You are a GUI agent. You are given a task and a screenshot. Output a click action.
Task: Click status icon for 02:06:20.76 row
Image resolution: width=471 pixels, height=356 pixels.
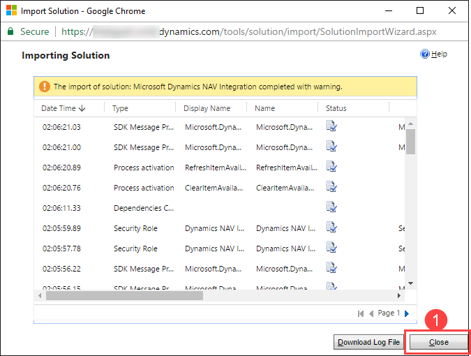[x=331, y=186]
